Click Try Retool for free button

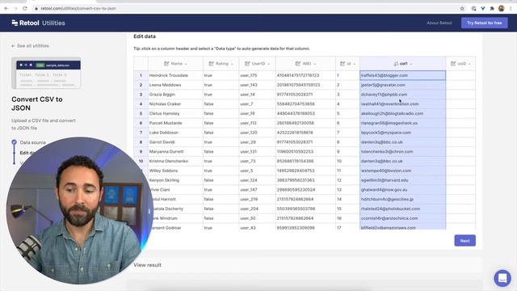[484, 23]
